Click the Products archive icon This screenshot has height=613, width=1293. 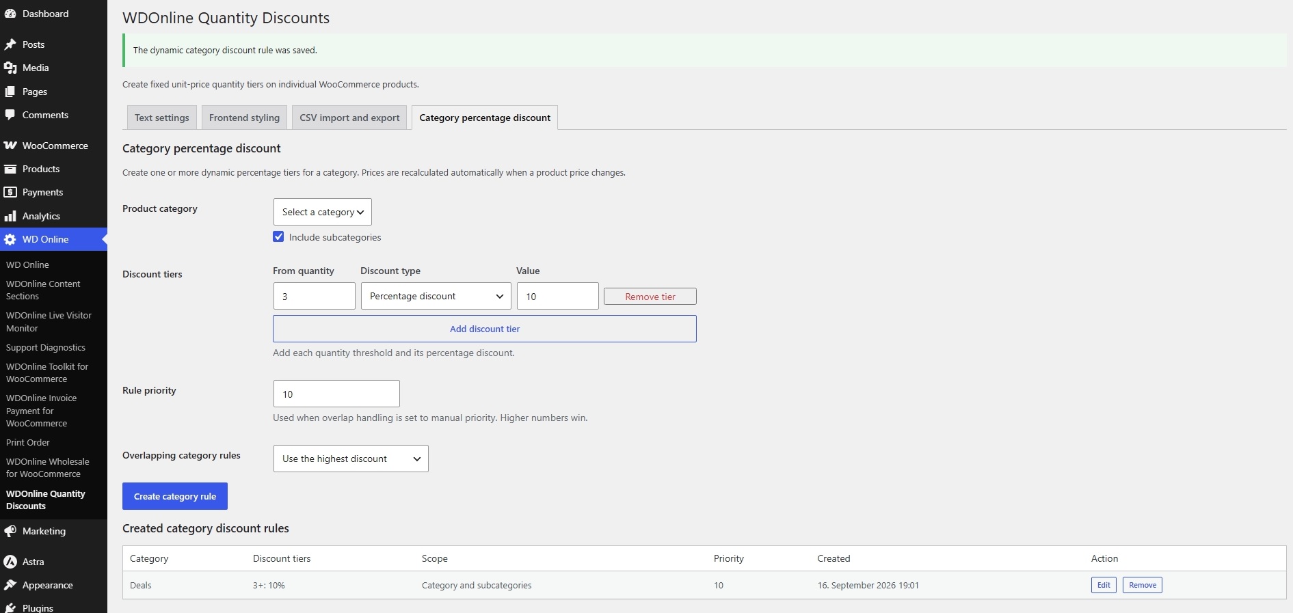(10, 169)
